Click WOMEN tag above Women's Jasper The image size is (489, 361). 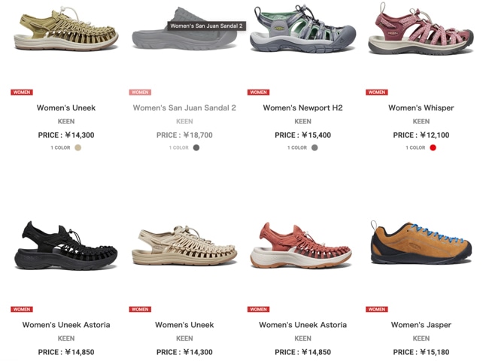coord(377,309)
